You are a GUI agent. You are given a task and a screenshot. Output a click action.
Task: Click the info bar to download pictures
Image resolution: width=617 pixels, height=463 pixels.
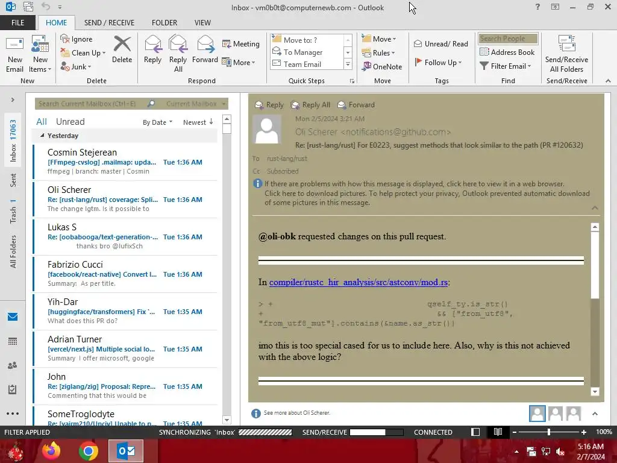click(427, 198)
